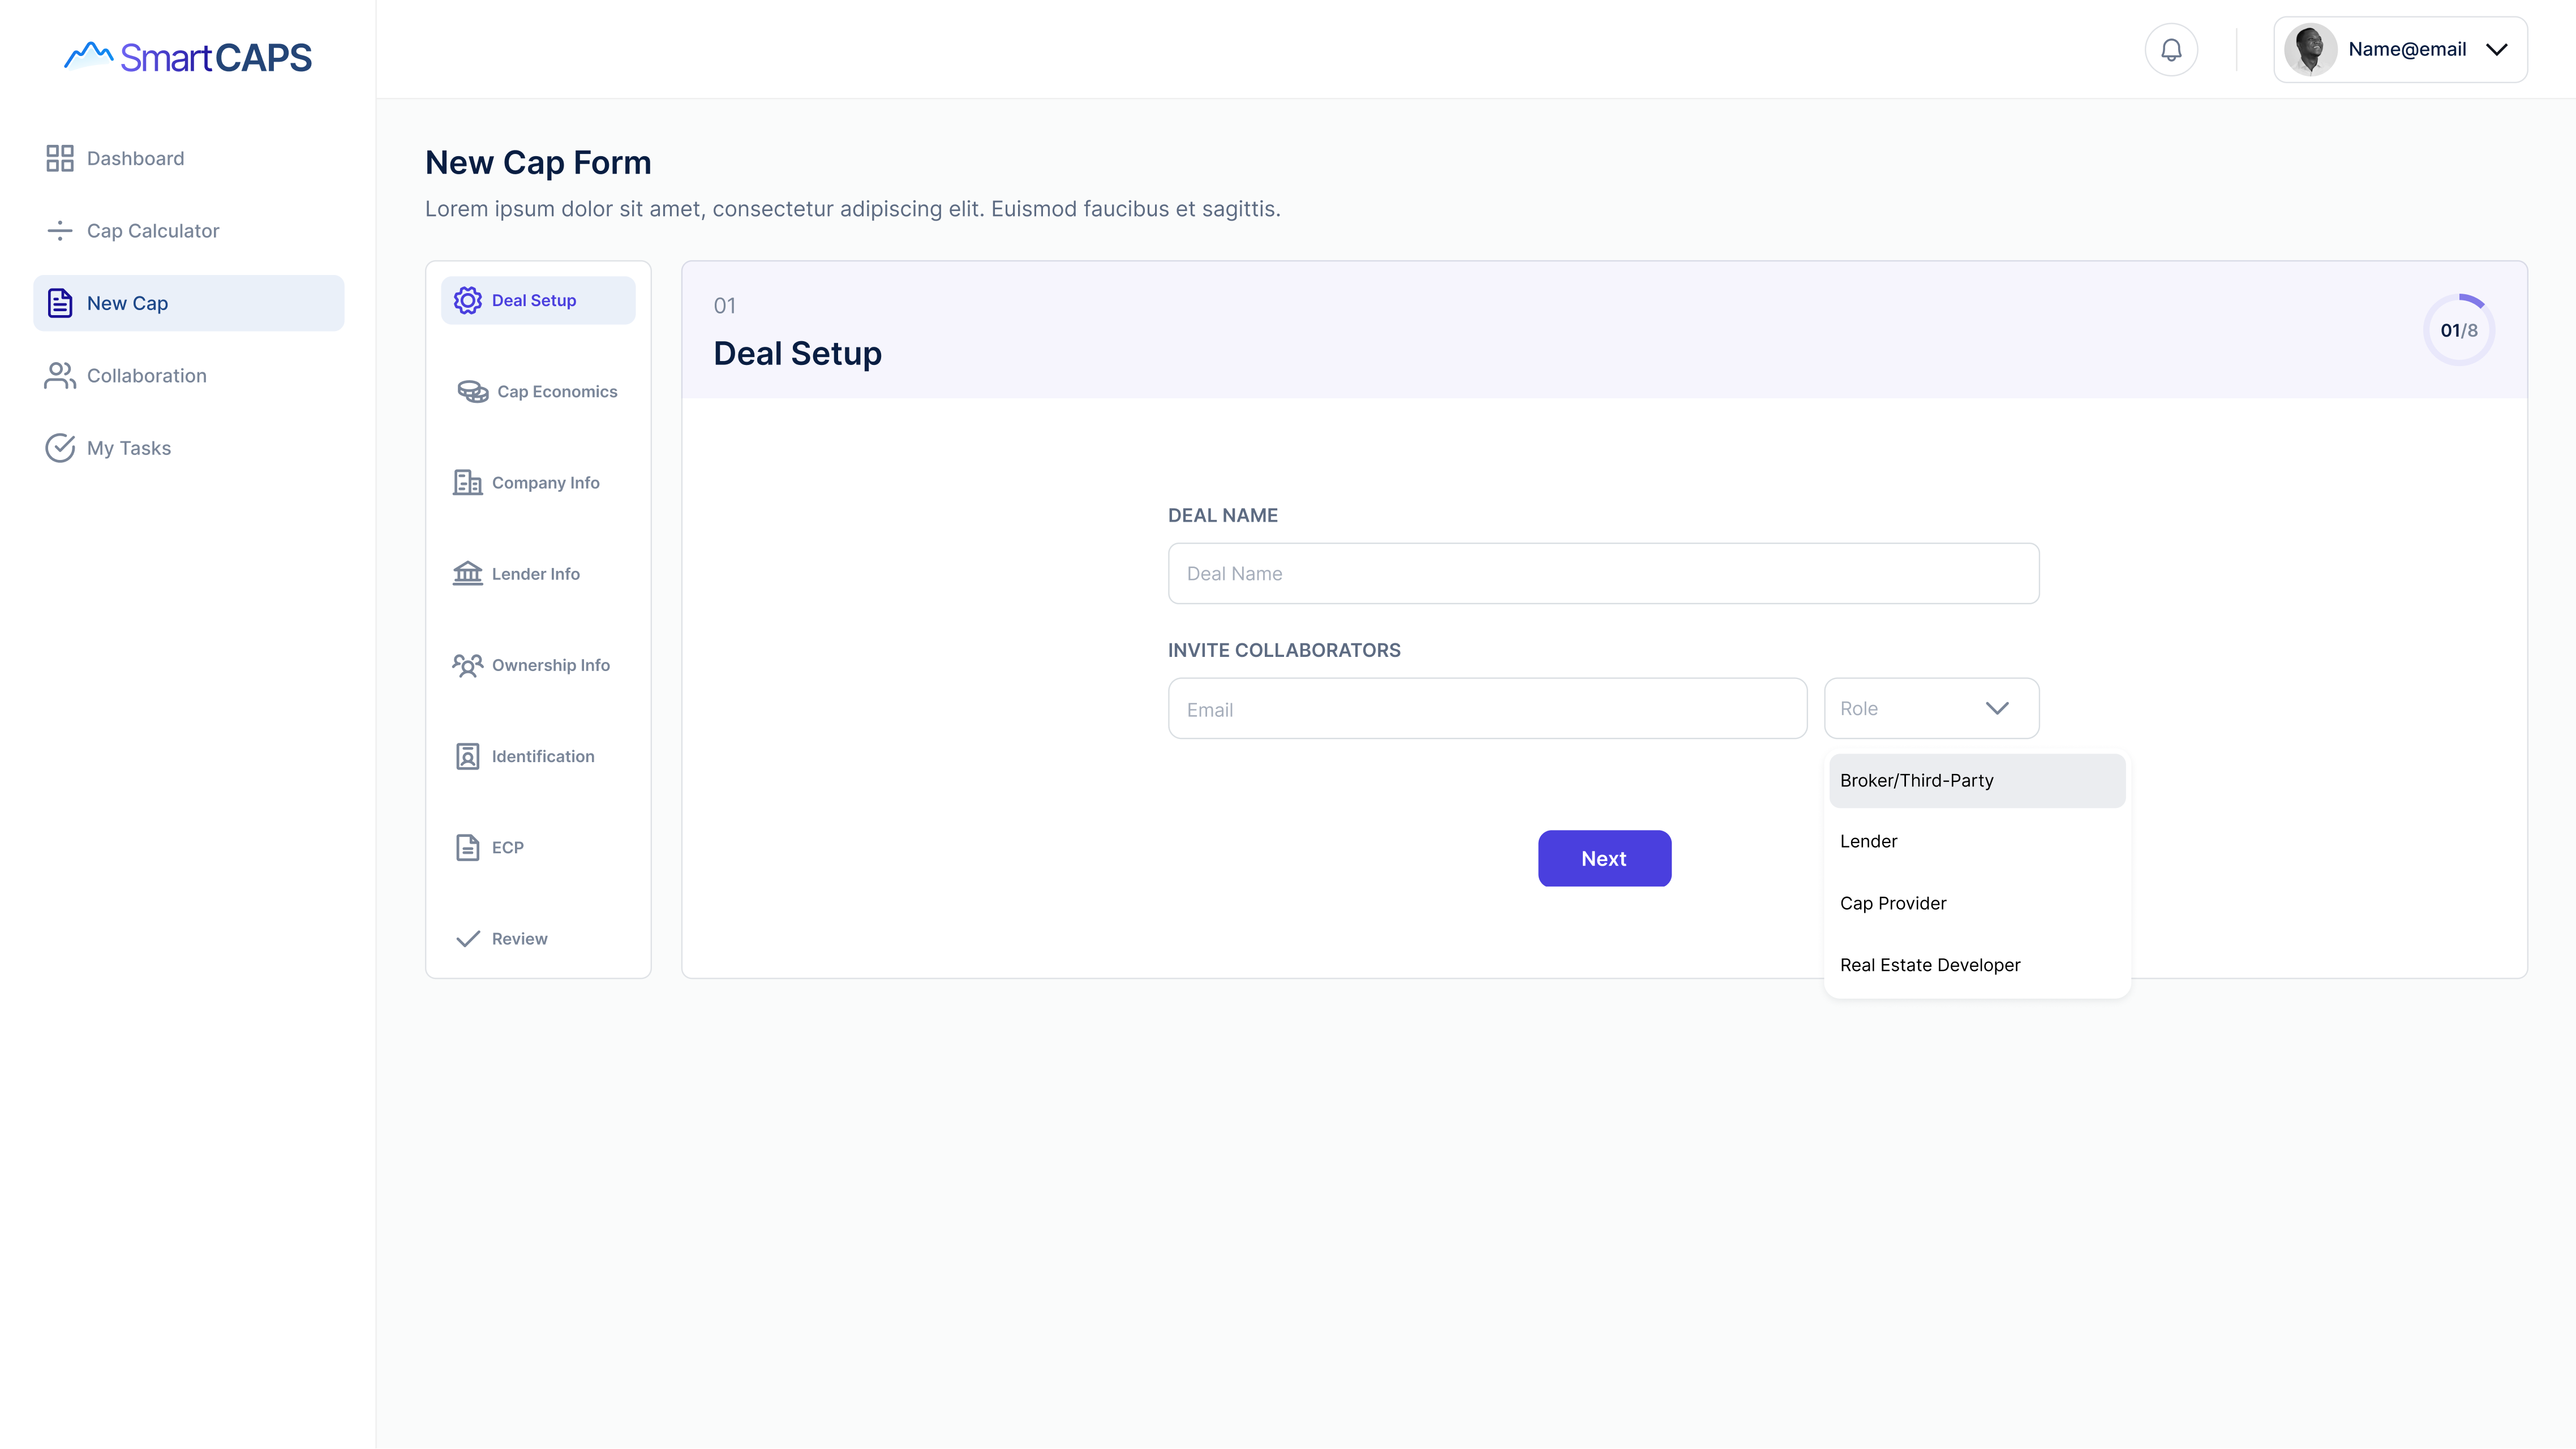Screen dimensions: 2576x1449
Task: Focus the collaborator Email input field
Action: tap(1487, 709)
